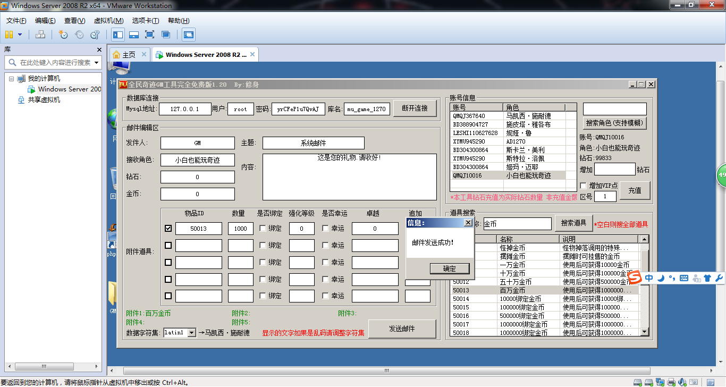The width and height of the screenshot is (726, 387).
Task: Open the 虚拟机 menu
Action: (108, 21)
